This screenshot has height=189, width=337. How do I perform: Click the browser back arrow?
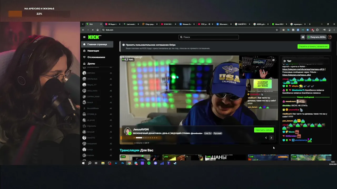[84, 30]
